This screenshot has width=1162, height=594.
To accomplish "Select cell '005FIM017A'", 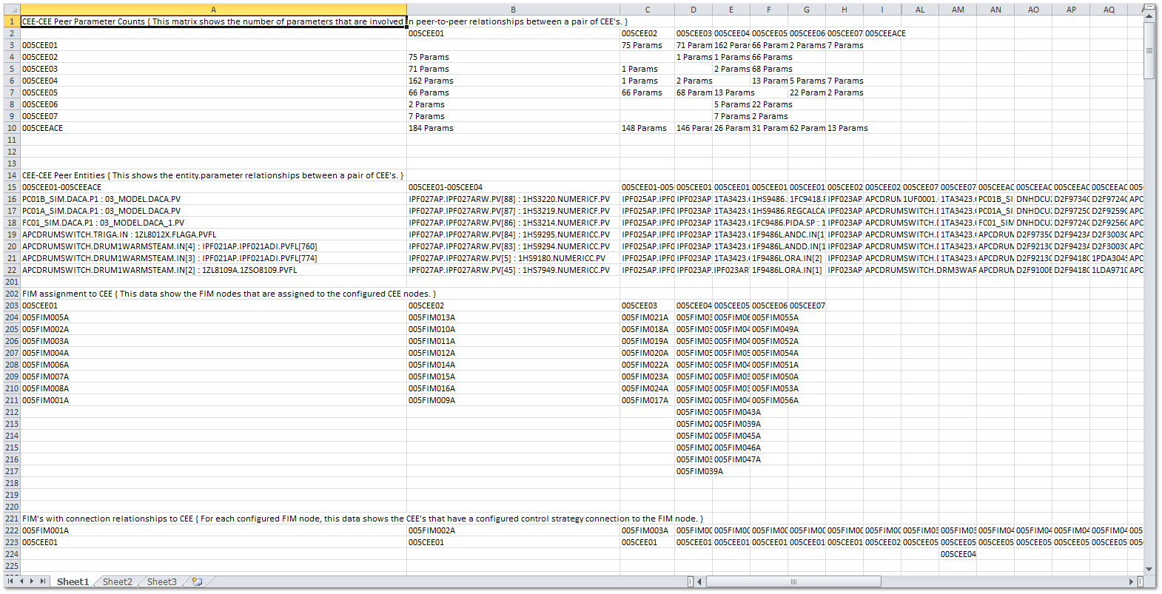I will [x=647, y=400].
